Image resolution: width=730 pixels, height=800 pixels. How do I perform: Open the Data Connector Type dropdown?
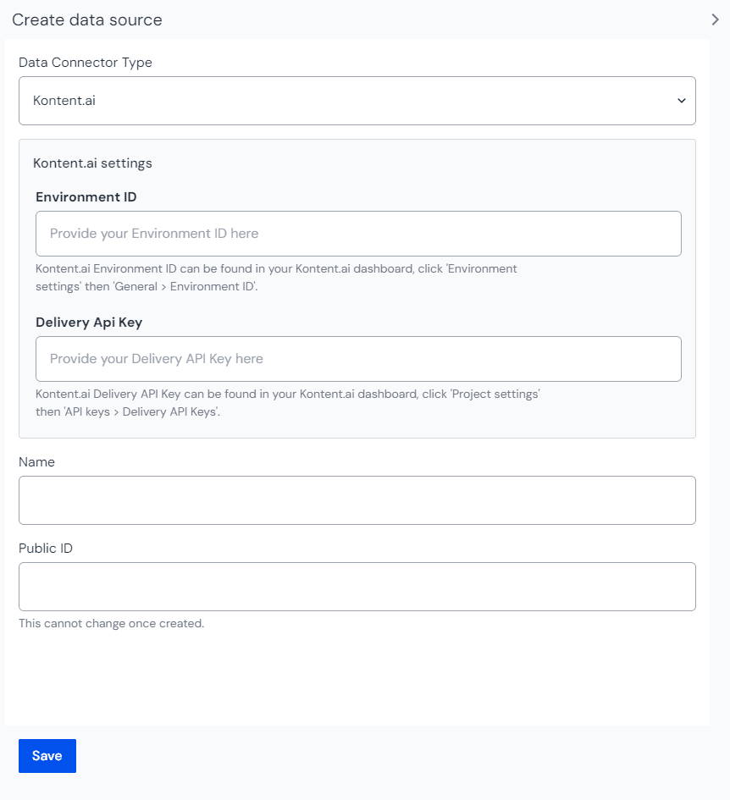(x=357, y=100)
